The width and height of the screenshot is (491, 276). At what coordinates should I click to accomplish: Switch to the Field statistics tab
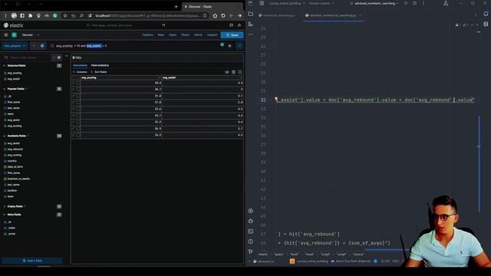click(x=100, y=65)
